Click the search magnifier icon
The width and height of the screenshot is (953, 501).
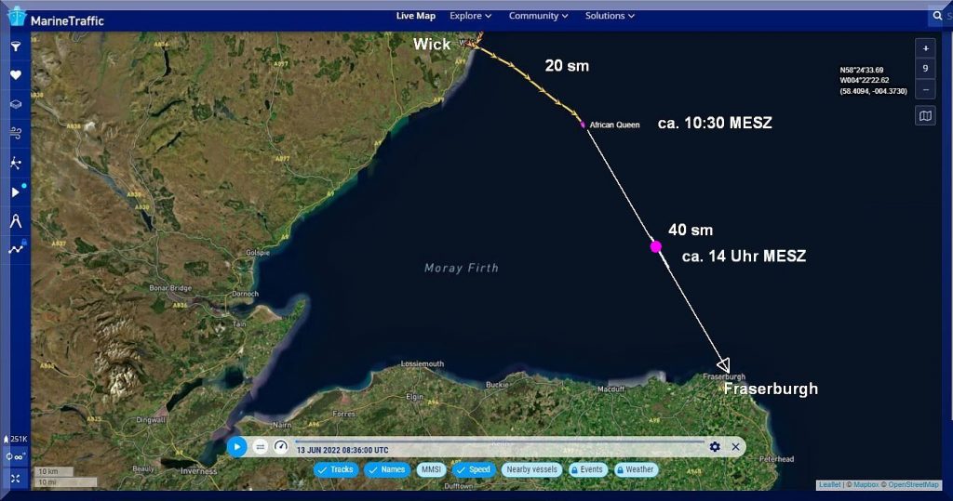point(937,16)
